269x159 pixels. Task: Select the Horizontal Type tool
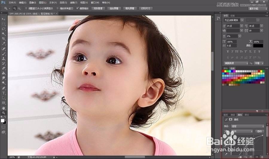pos(3,93)
